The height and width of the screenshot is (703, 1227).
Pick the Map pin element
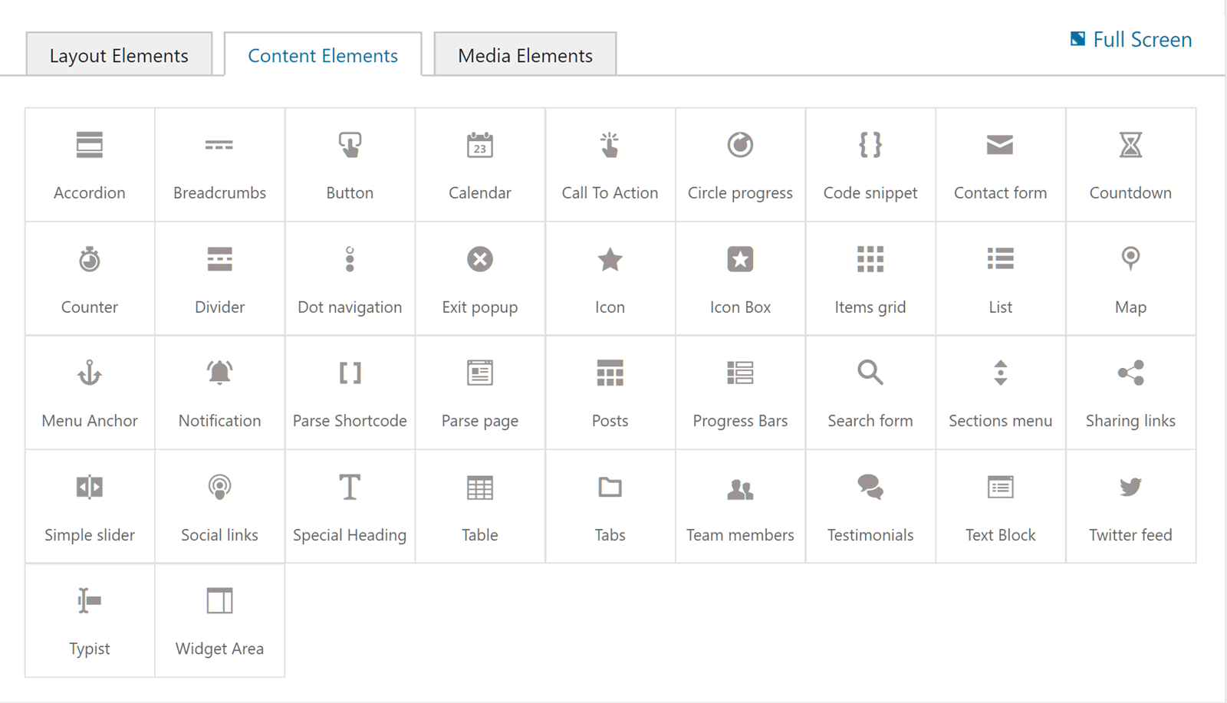point(1130,259)
